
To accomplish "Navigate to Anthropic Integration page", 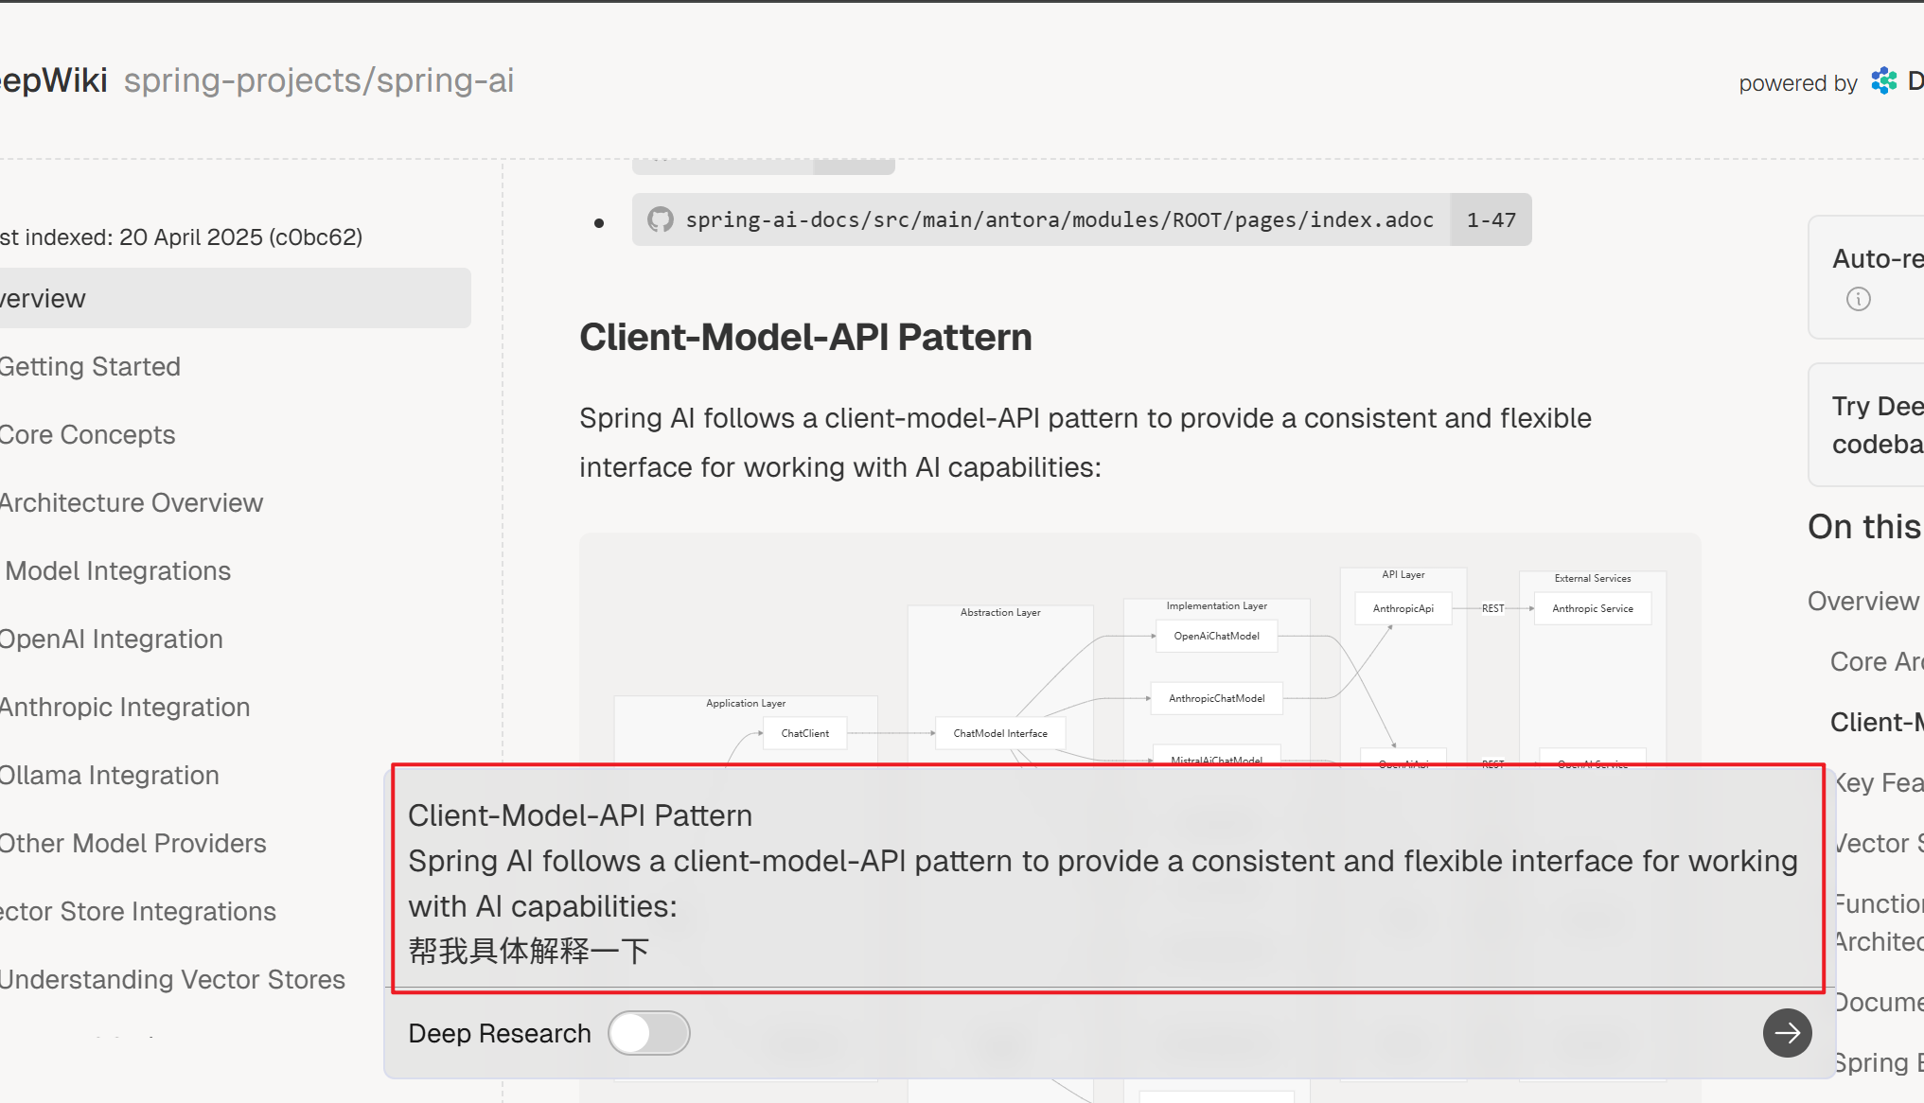I will [124, 708].
